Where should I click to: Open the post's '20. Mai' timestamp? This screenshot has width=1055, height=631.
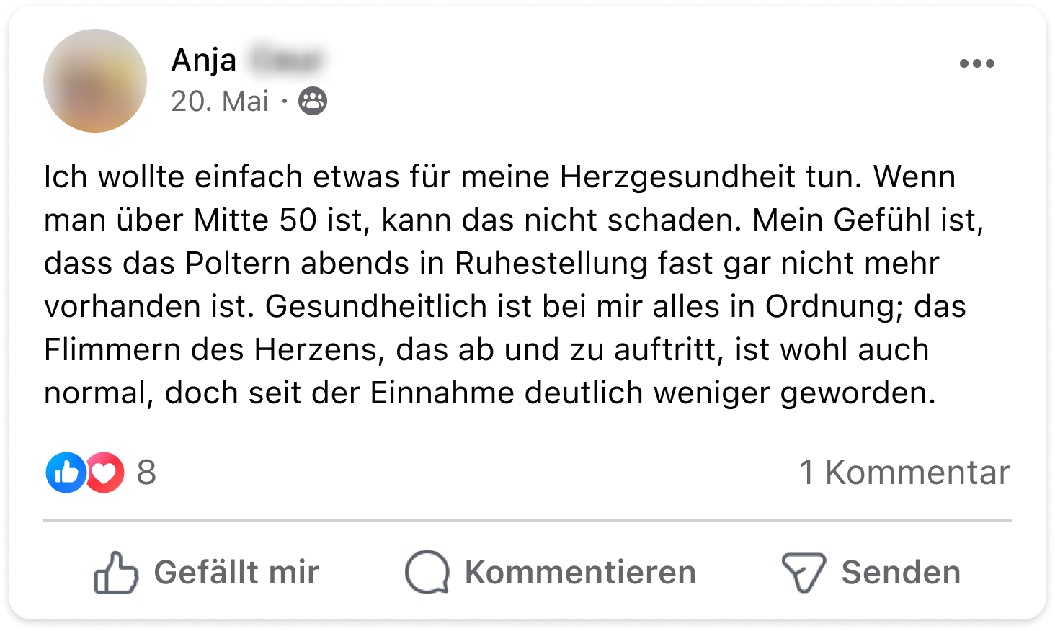click(220, 102)
